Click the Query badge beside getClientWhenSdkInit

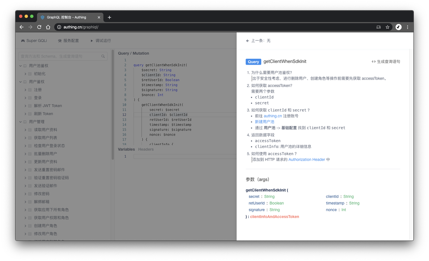click(x=253, y=62)
